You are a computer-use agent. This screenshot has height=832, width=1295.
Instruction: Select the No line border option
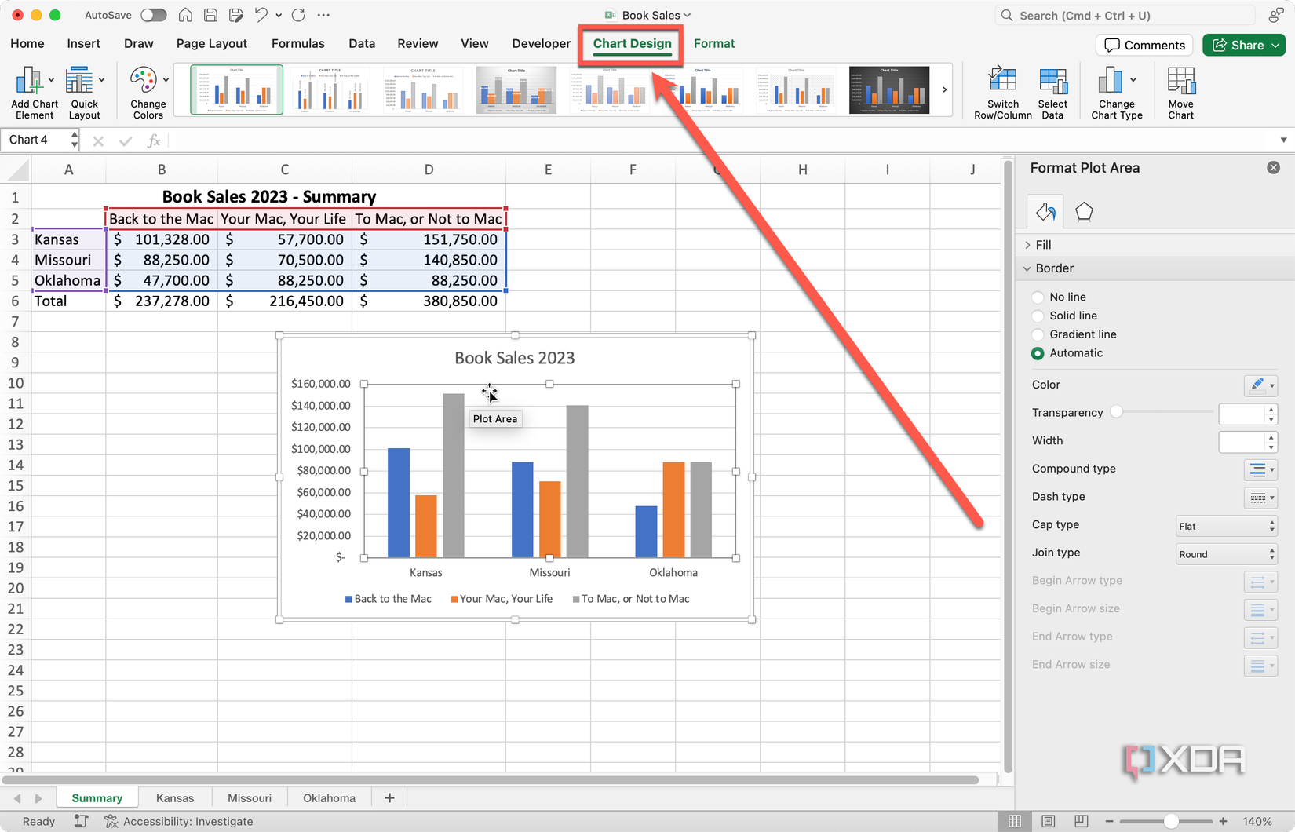tap(1038, 297)
